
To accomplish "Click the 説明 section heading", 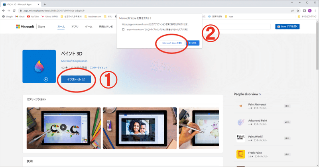I will [30, 161].
